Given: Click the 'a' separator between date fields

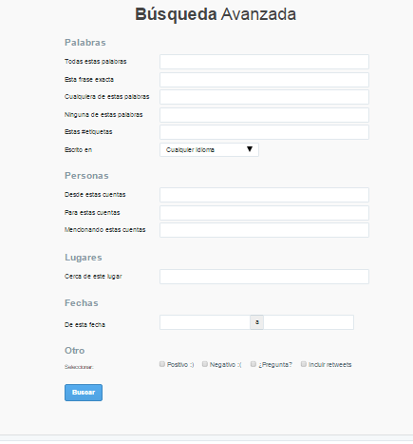Looking at the screenshot, I should [257, 322].
